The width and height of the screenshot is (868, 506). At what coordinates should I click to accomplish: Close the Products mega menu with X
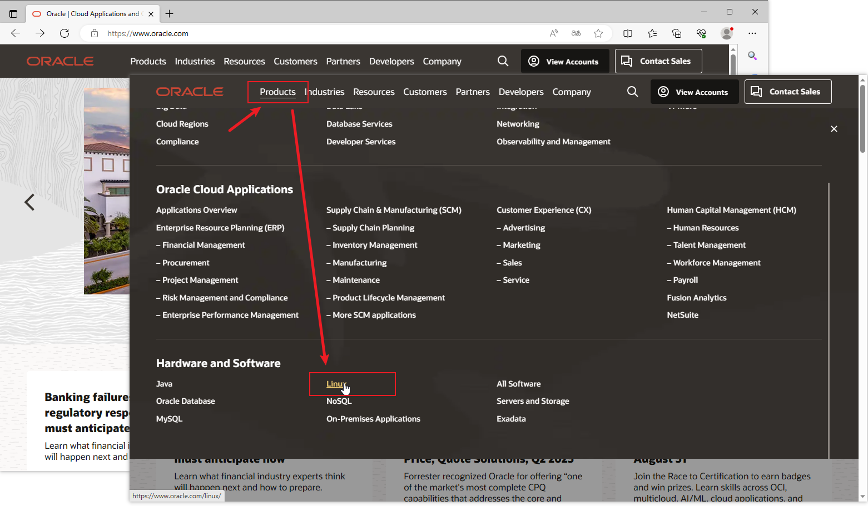pyautogui.click(x=834, y=129)
